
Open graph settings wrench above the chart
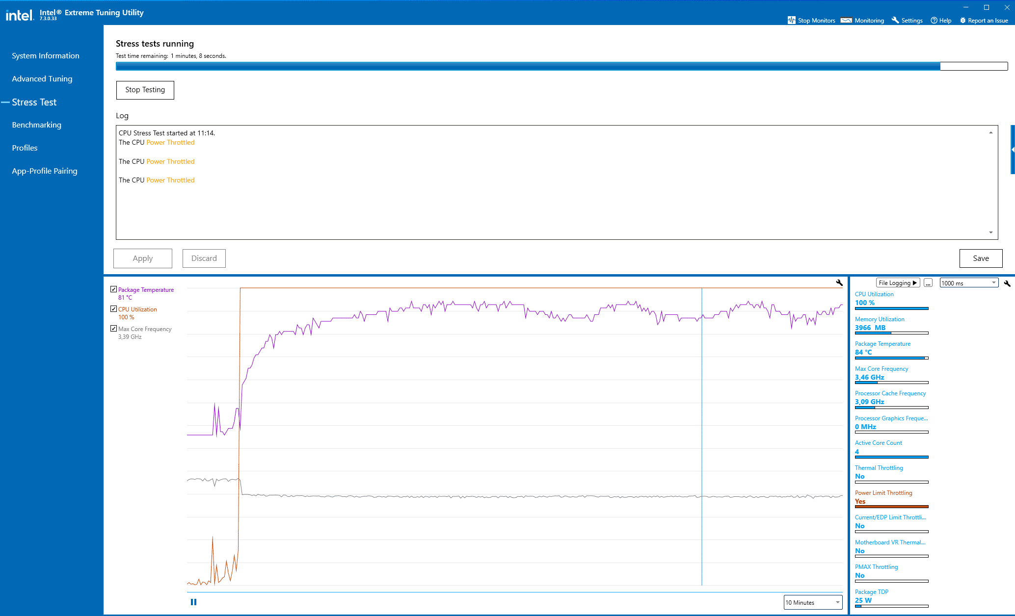tap(839, 282)
